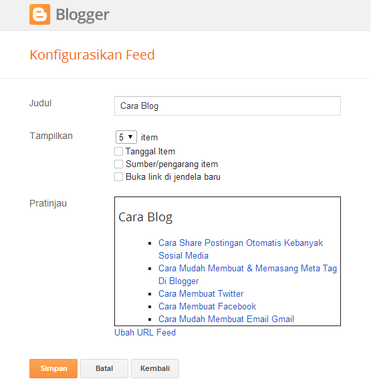Viewport: 371px width, 391px height.
Task: Open Cara Mudah Membuat Email Gmail link
Action: point(226,319)
